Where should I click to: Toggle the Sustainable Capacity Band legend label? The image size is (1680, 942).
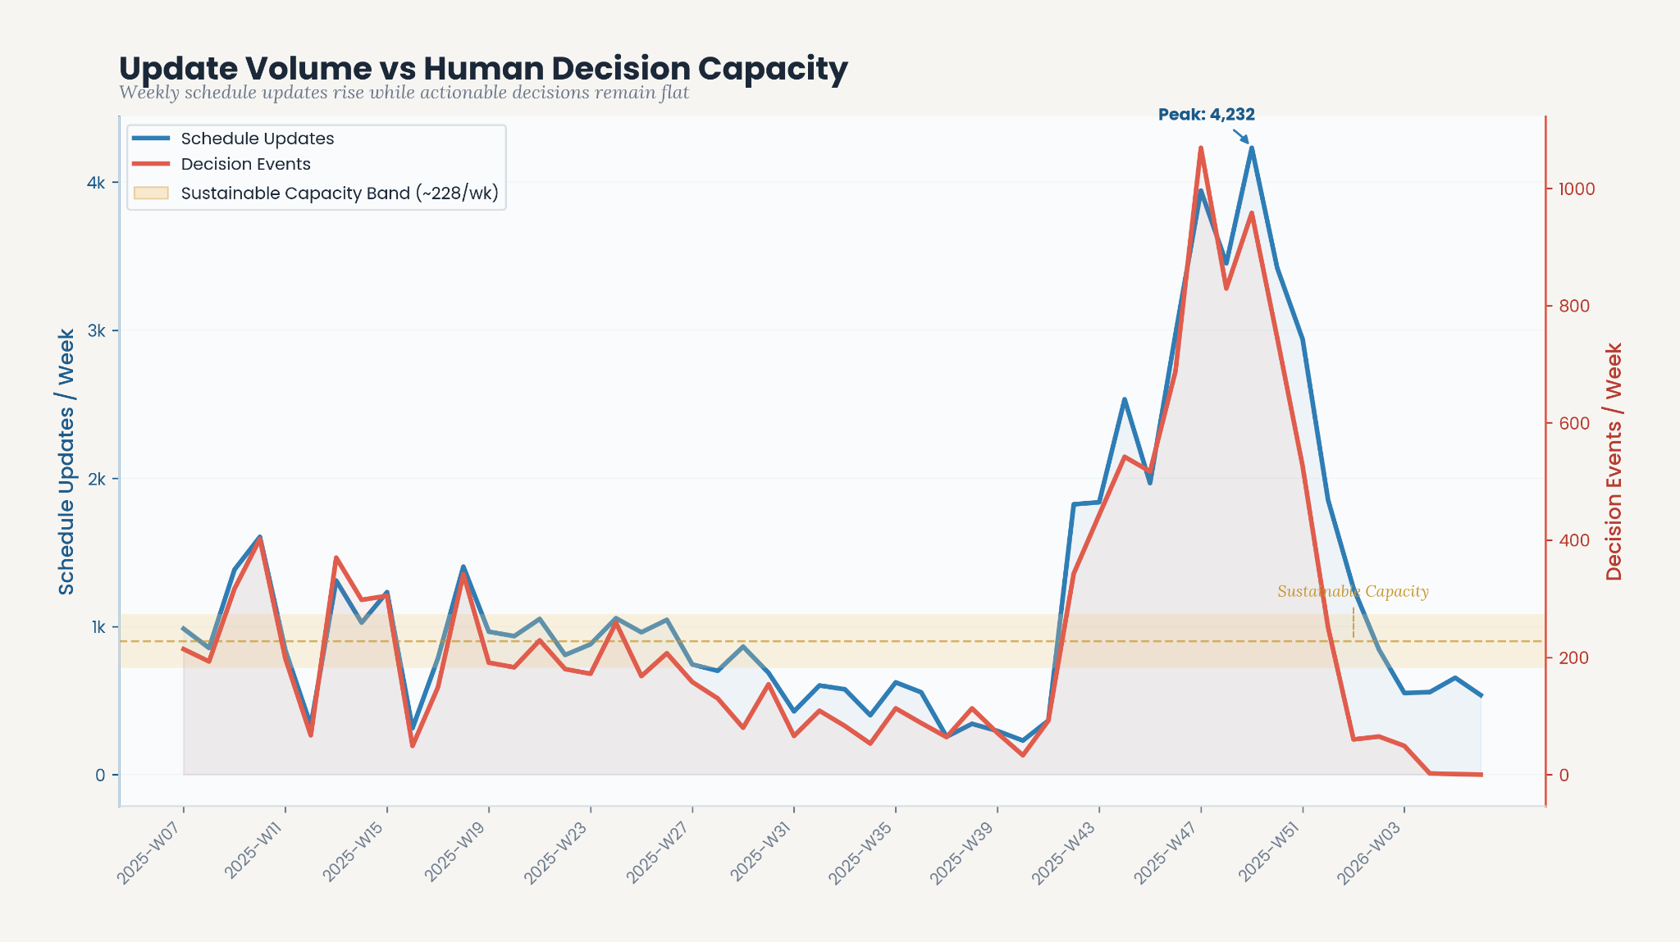point(340,193)
